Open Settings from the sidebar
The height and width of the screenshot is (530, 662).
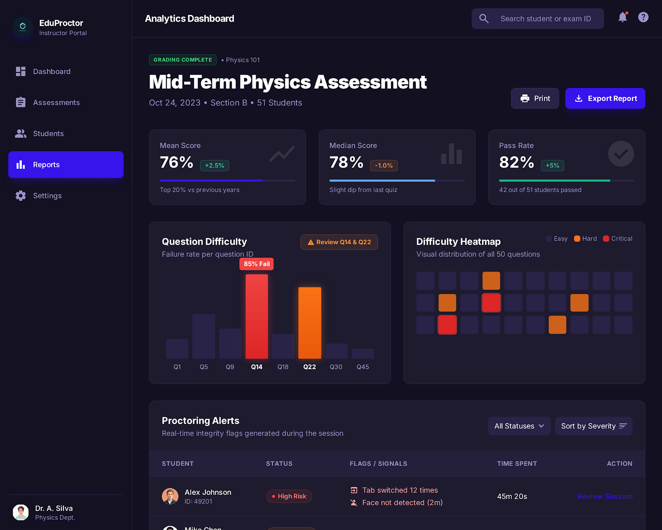47,196
